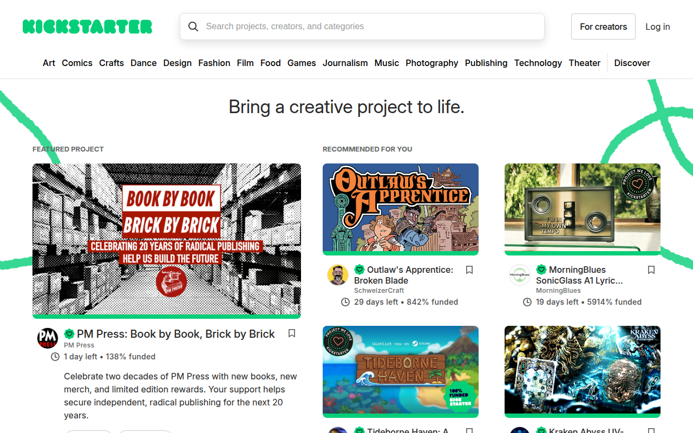The width and height of the screenshot is (693, 433).
Task: Focus the search projects input field
Action: pyautogui.click(x=362, y=27)
